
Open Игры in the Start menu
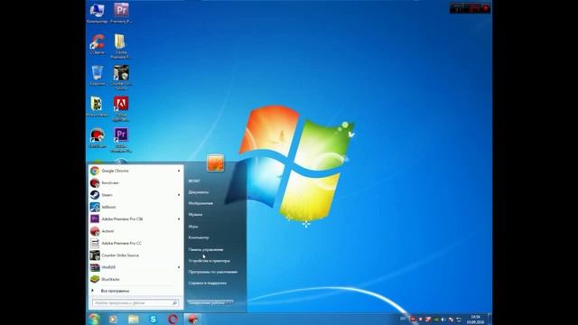tap(193, 227)
